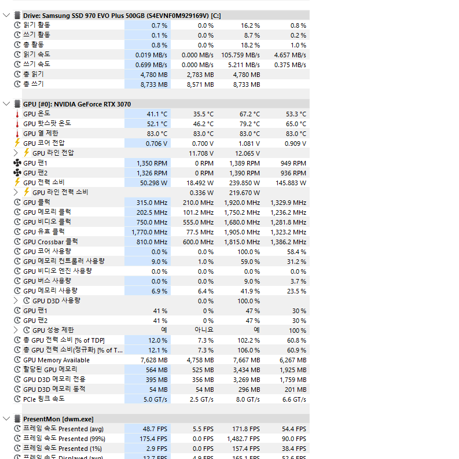Click the thermometer icon for GPU 핫스팟 온도

pos(17,123)
